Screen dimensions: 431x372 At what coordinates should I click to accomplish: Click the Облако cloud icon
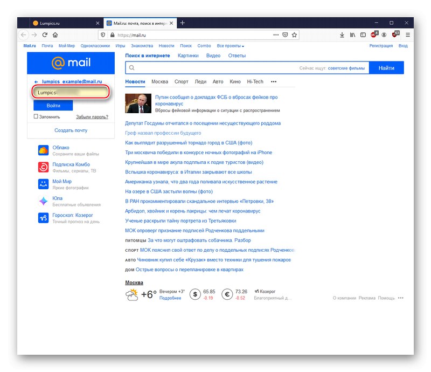(x=43, y=150)
